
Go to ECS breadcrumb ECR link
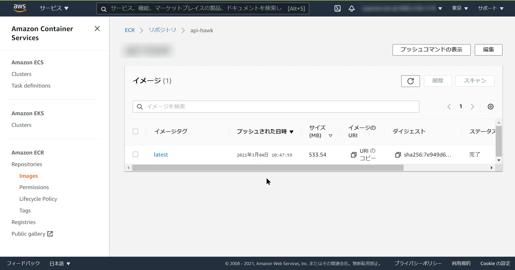pos(130,30)
